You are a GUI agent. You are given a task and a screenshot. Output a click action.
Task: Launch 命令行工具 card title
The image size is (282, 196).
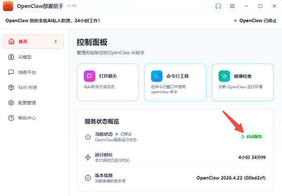click(178, 76)
